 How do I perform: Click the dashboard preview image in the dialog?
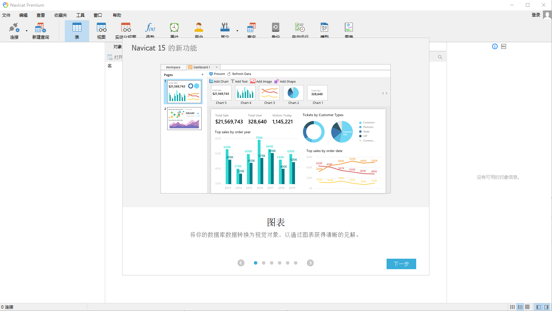pos(275,129)
